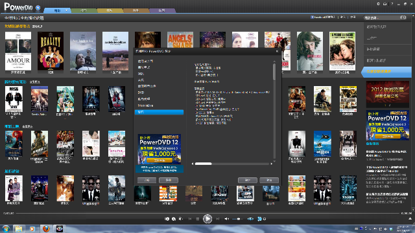Click the dialog horizontal scrollbar thumb
The image size is (415, 233).
[203, 164]
